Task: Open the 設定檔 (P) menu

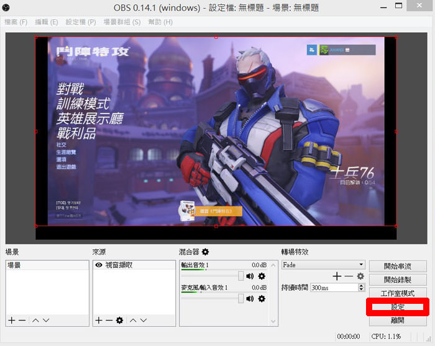Action: [80, 22]
